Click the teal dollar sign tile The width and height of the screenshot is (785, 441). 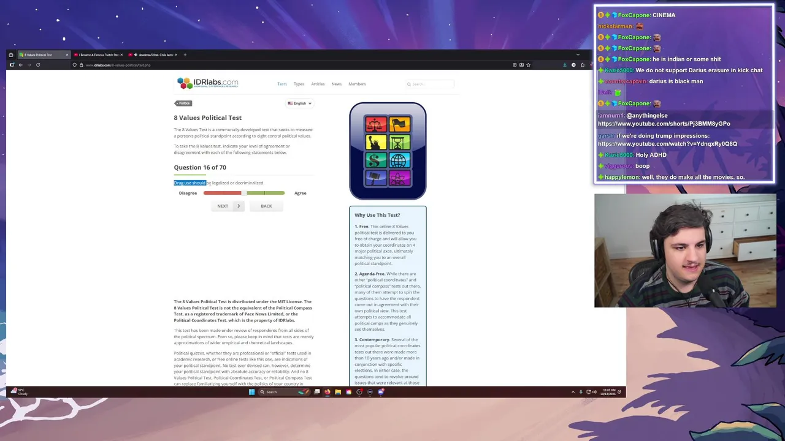tap(376, 160)
